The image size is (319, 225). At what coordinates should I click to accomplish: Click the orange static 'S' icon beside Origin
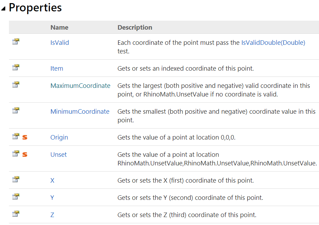(25, 137)
